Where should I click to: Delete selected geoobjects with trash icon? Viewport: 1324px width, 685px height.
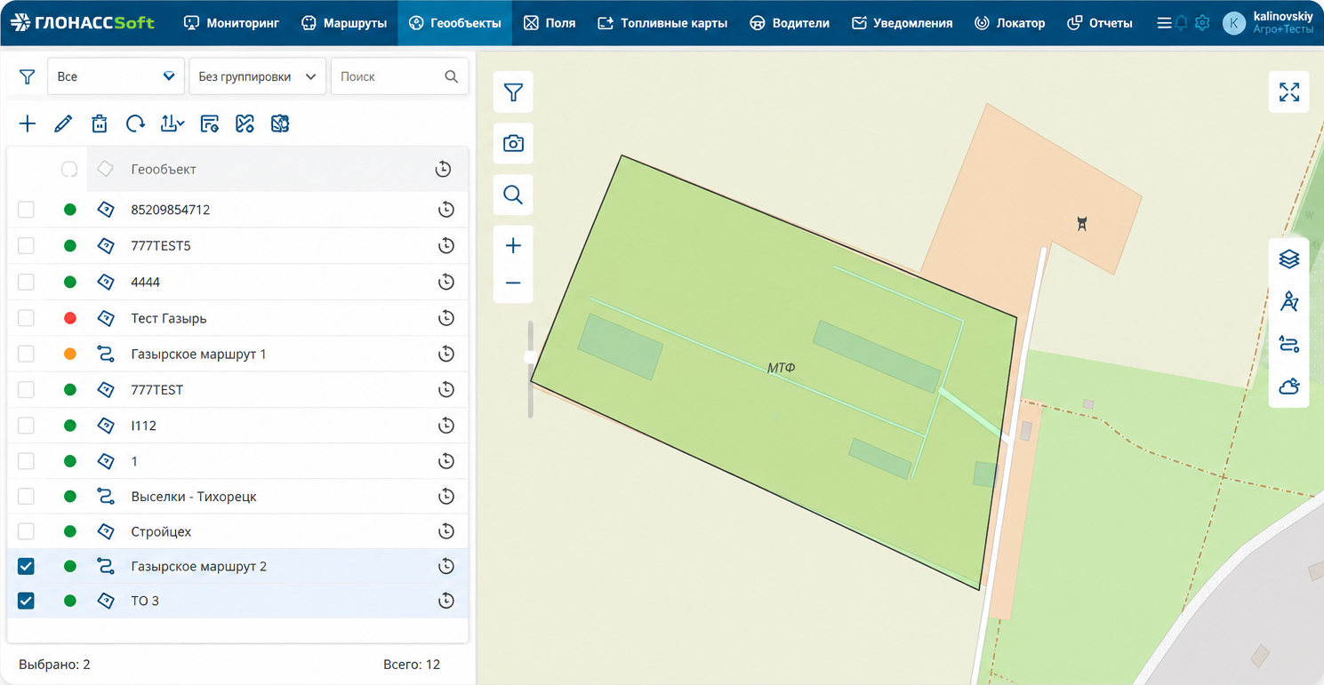click(100, 123)
